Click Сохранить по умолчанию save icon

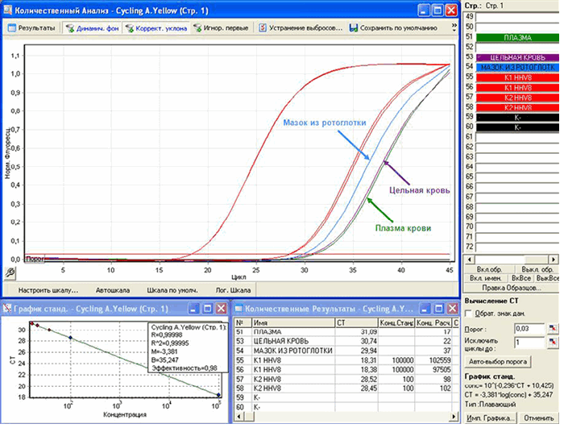[x=354, y=27]
